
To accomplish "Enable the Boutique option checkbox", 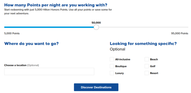I will click(112, 66).
